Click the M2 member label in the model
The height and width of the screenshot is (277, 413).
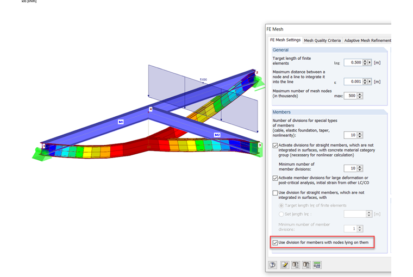click(x=217, y=135)
